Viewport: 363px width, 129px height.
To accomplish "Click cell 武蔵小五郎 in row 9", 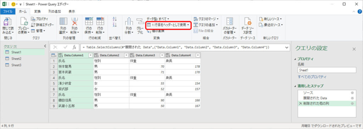I will 75,106.
